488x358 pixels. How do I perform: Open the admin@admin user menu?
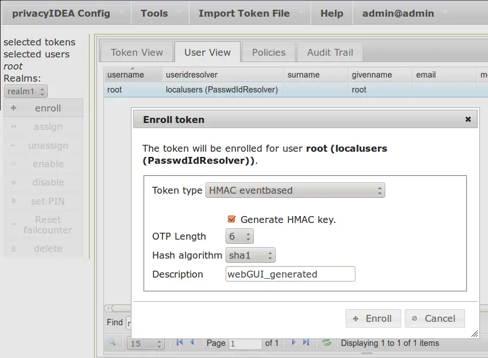pos(405,13)
